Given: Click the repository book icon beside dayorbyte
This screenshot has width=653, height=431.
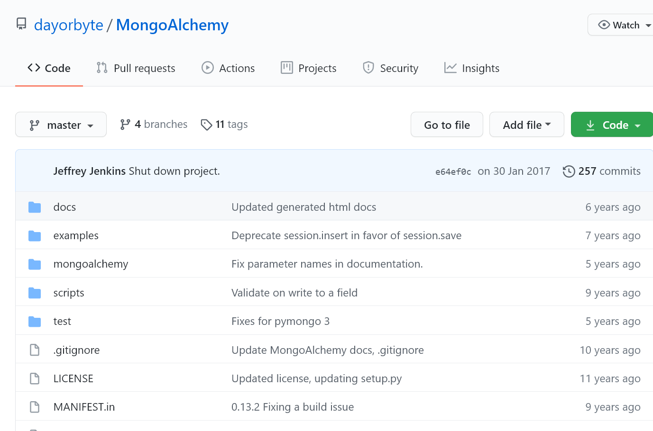Looking at the screenshot, I should (x=21, y=24).
